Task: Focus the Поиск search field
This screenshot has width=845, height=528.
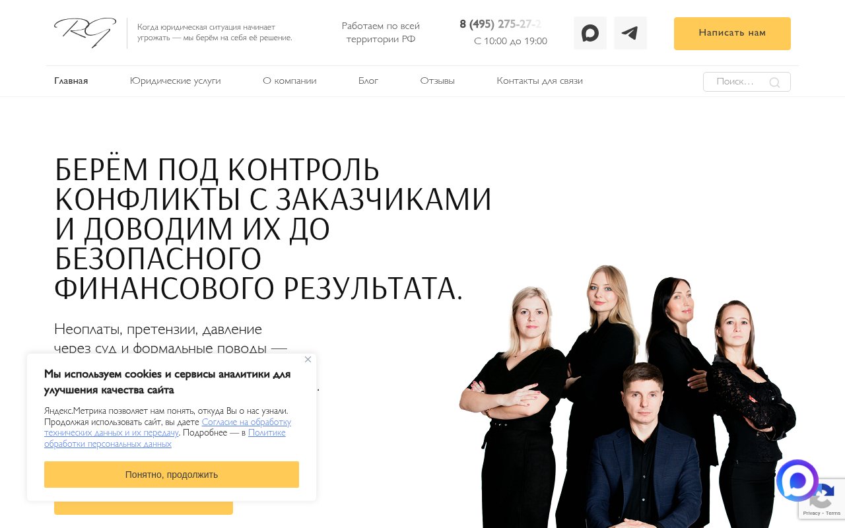Action: [x=747, y=82]
